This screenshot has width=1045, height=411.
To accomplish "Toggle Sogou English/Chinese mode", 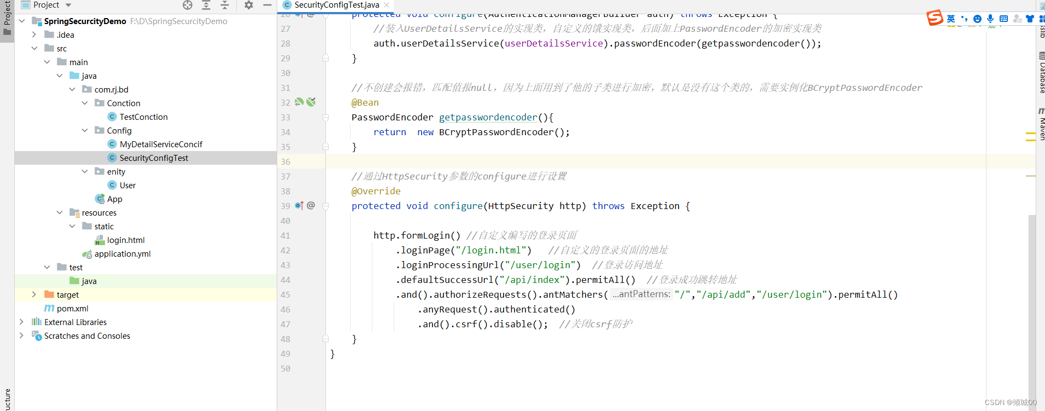I will pyautogui.click(x=951, y=19).
